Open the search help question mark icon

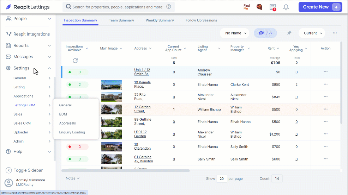(169, 7)
